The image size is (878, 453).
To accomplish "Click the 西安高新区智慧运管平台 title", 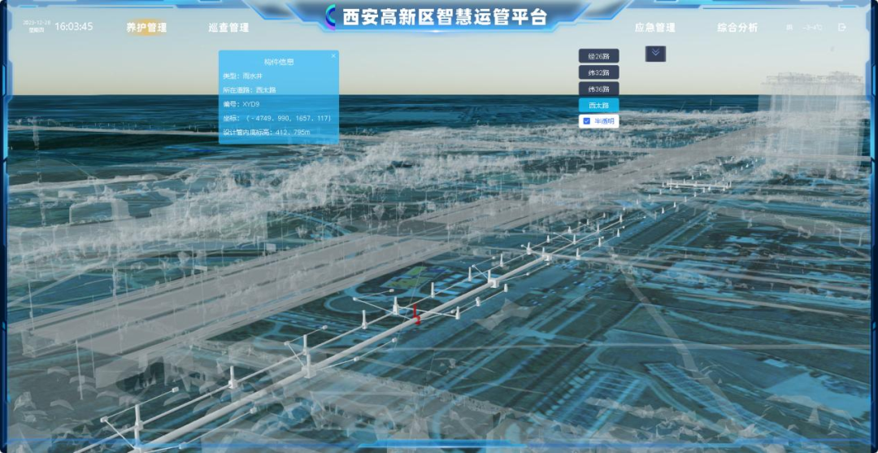I will [444, 16].
